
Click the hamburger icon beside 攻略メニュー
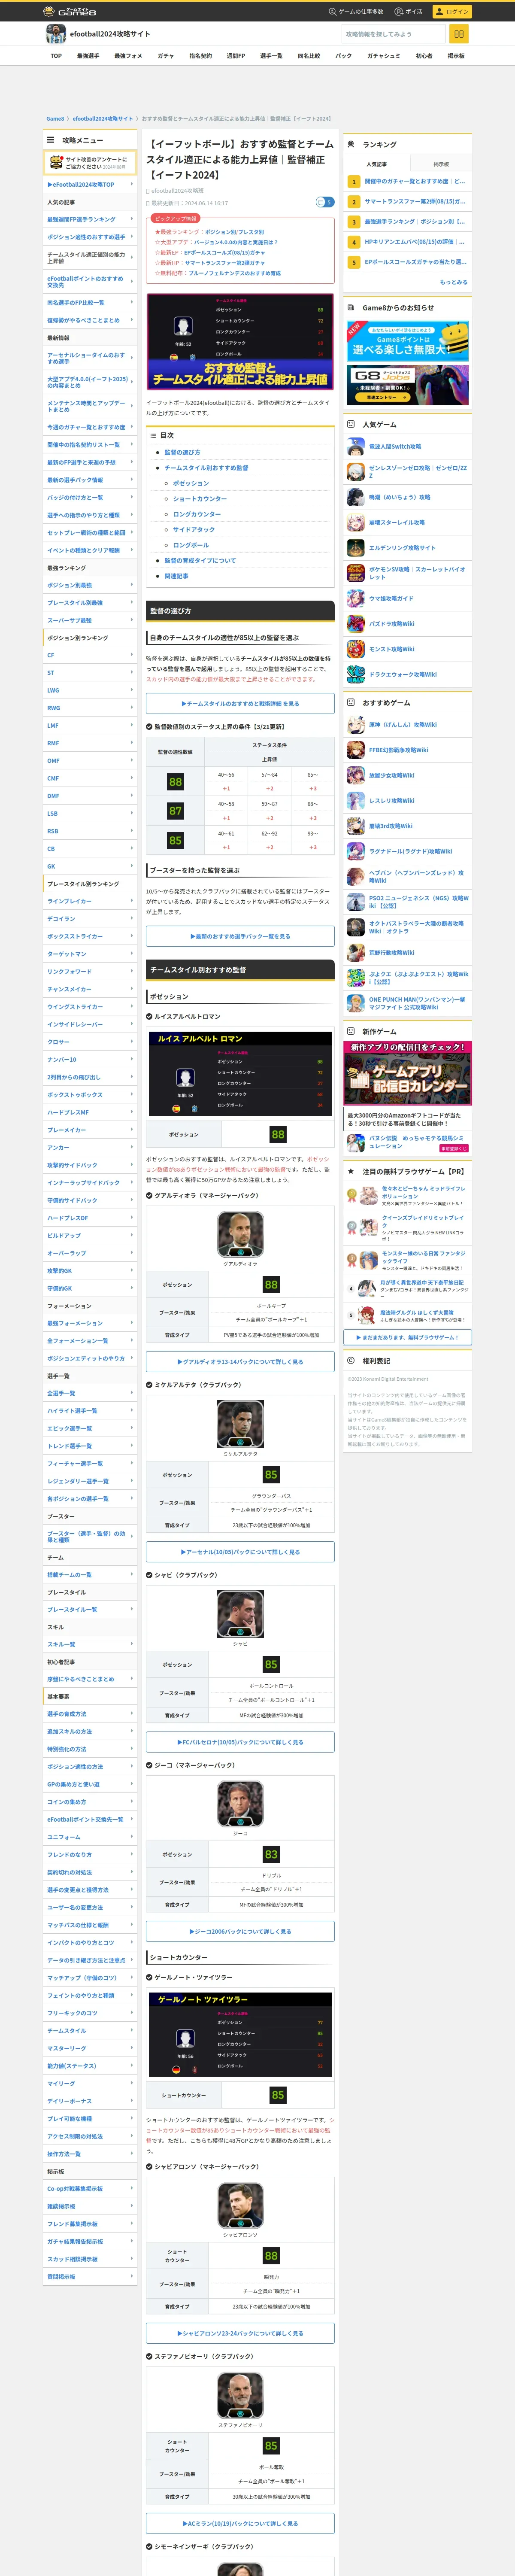pyautogui.click(x=50, y=140)
